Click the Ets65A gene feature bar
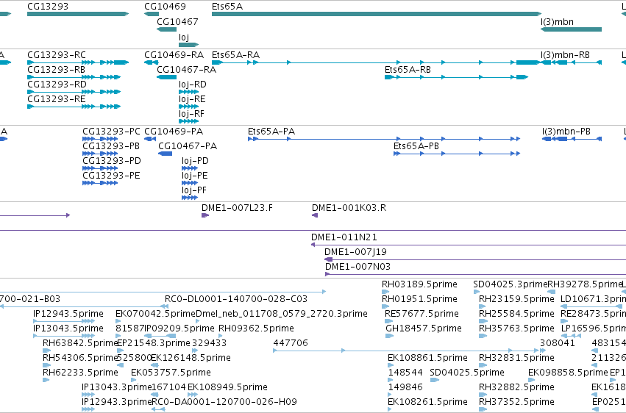 coord(377,14)
